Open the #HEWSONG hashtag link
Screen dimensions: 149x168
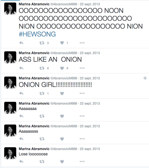coord(37,34)
